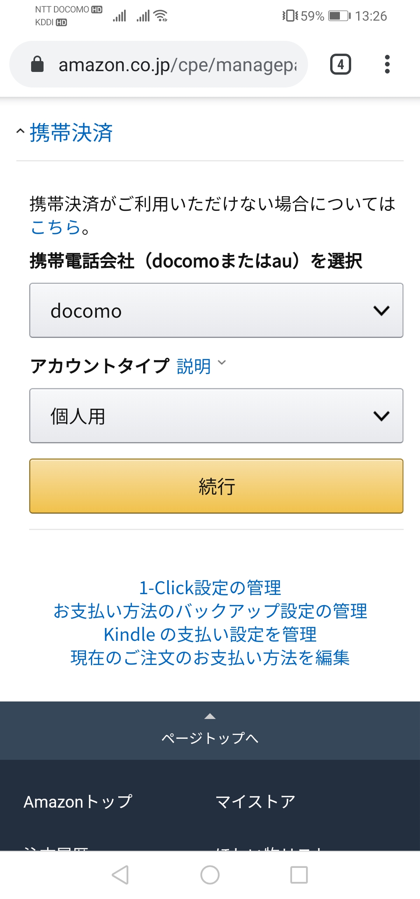The height and width of the screenshot is (899, 420).
Task: Go to Amazonトップ in the footer
Action: pyautogui.click(x=78, y=802)
